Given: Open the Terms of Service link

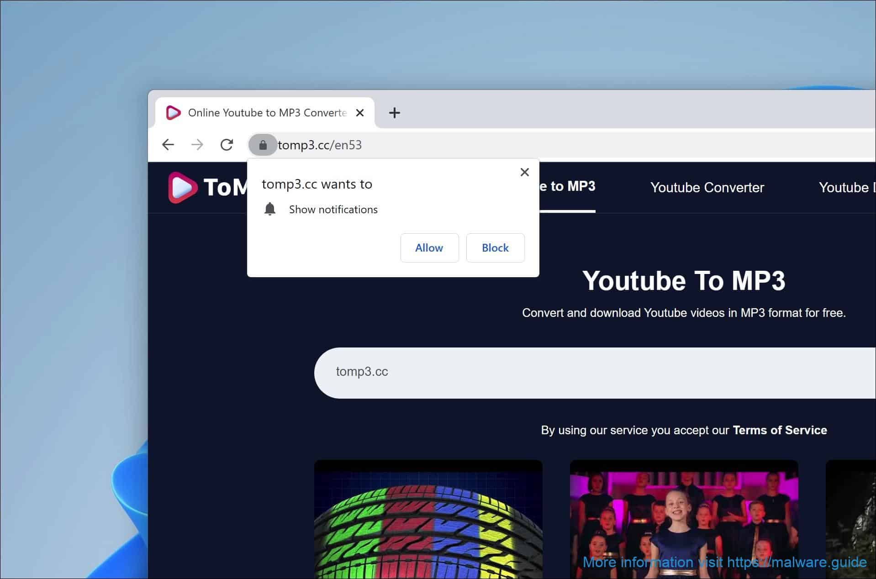Looking at the screenshot, I should tap(780, 430).
